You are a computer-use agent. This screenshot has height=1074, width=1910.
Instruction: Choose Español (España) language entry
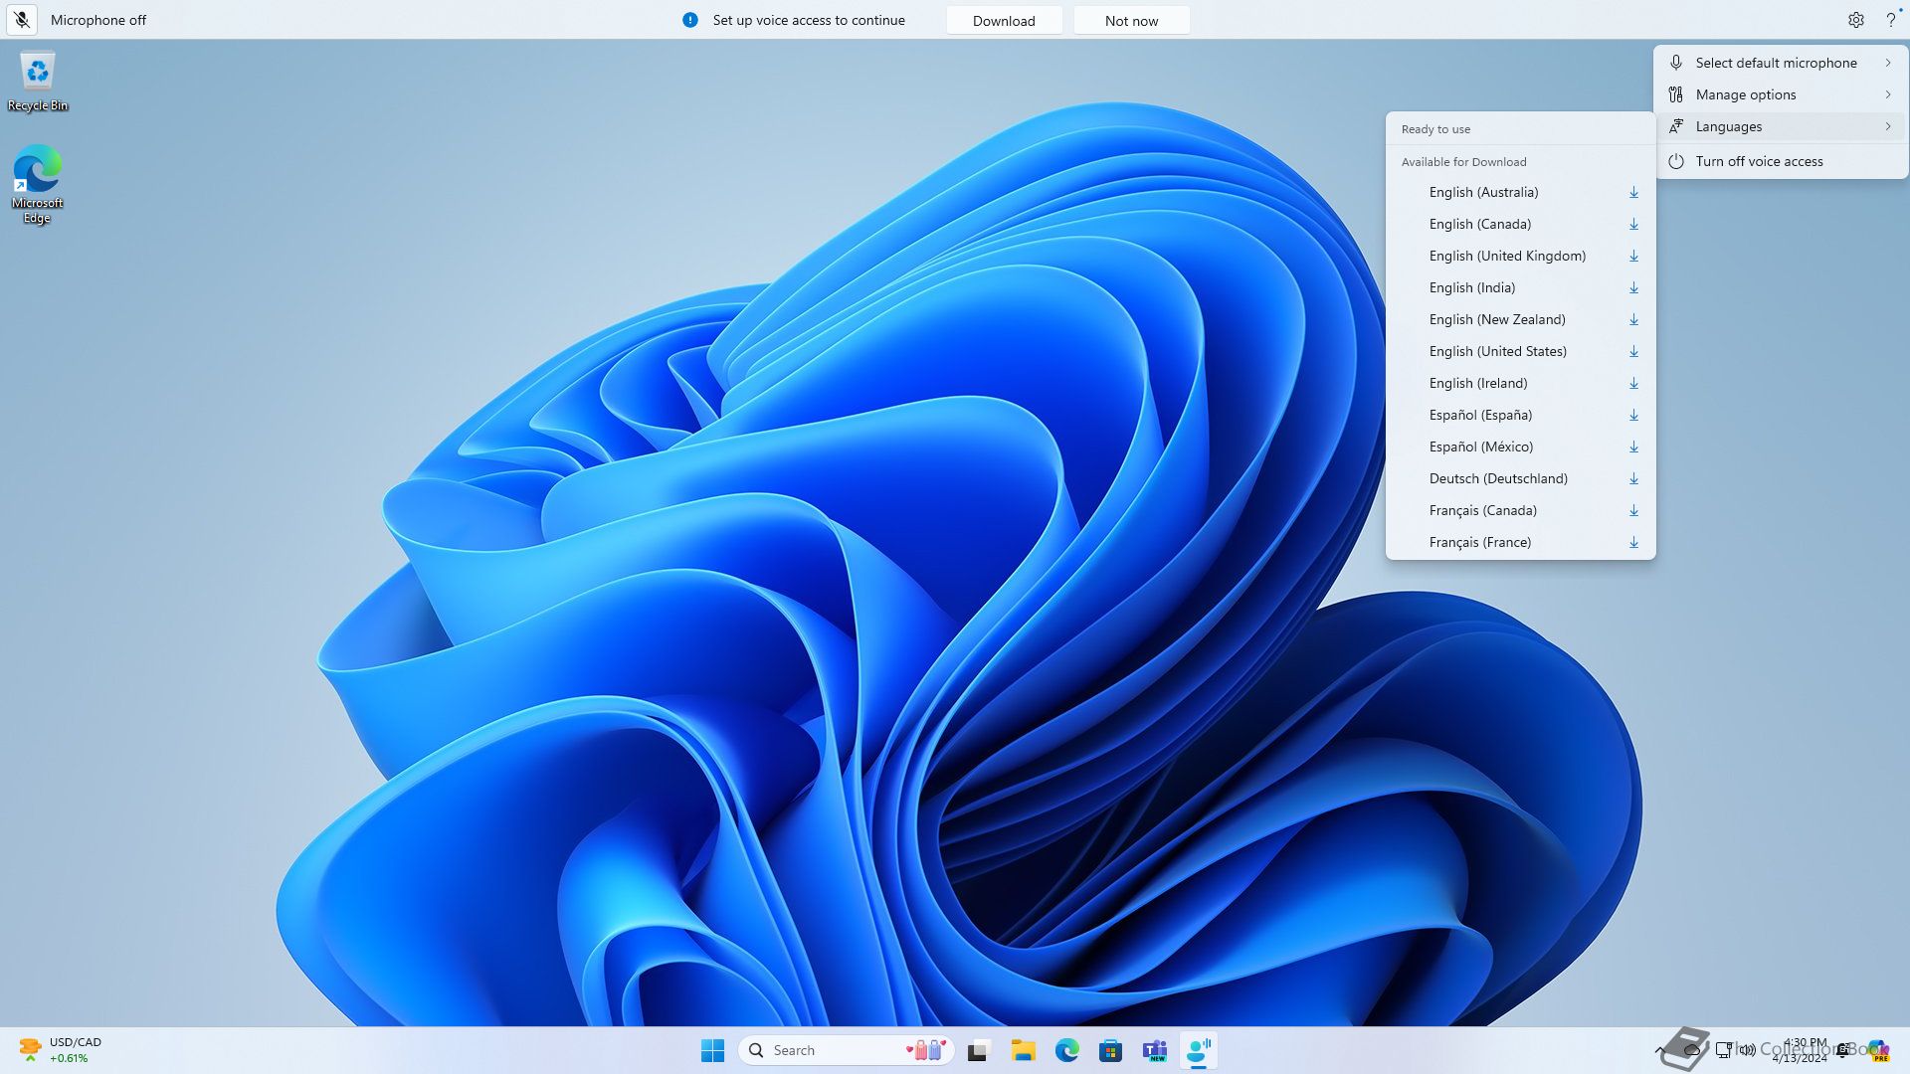[x=1520, y=415]
